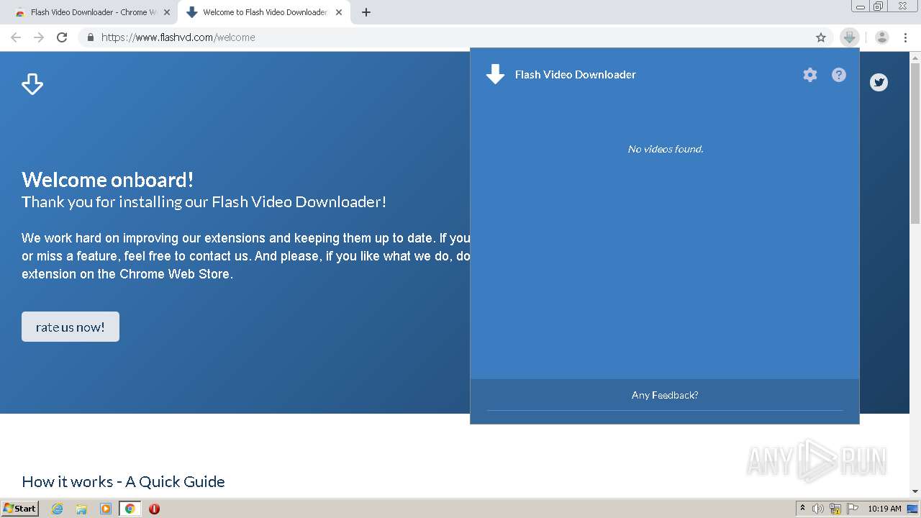Launch Internet Explorer from taskbar

point(58,509)
